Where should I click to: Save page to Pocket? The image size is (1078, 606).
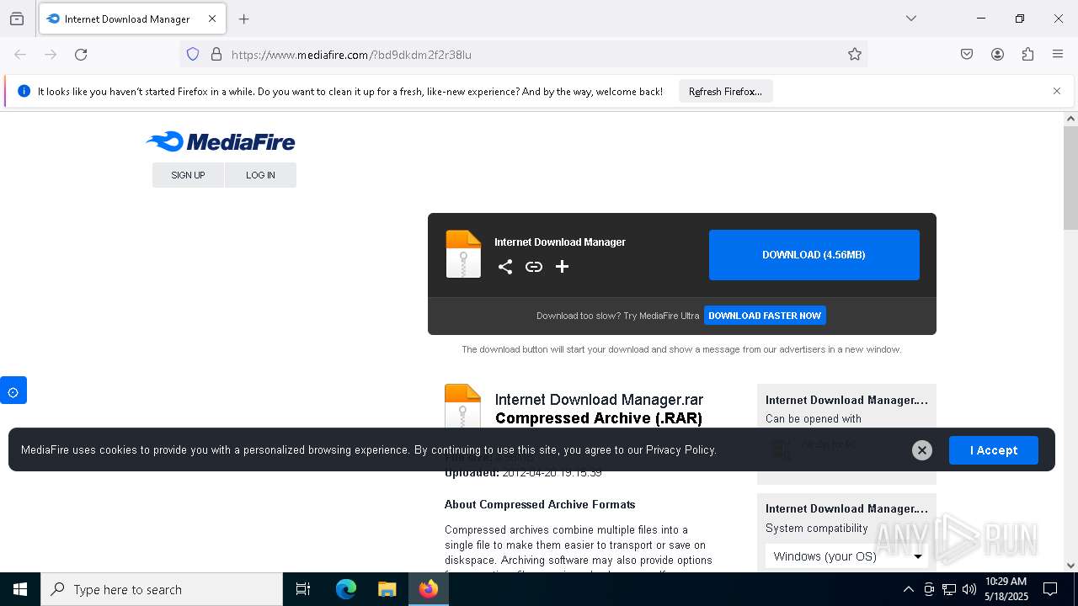click(967, 55)
